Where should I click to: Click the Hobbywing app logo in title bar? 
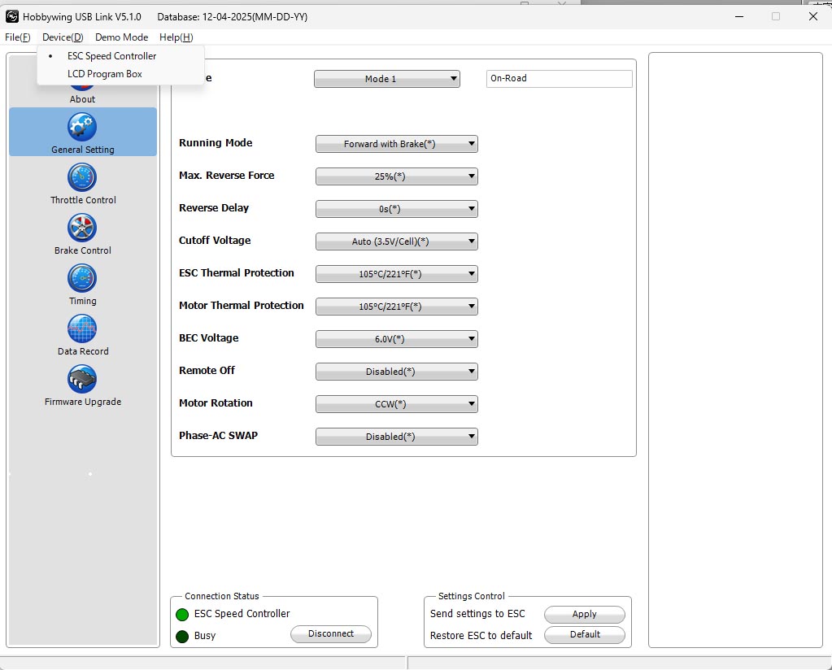pyautogui.click(x=12, y=16)
